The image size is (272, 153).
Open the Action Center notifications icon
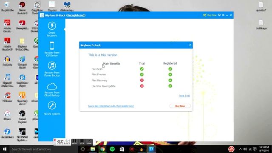point(255,149)
